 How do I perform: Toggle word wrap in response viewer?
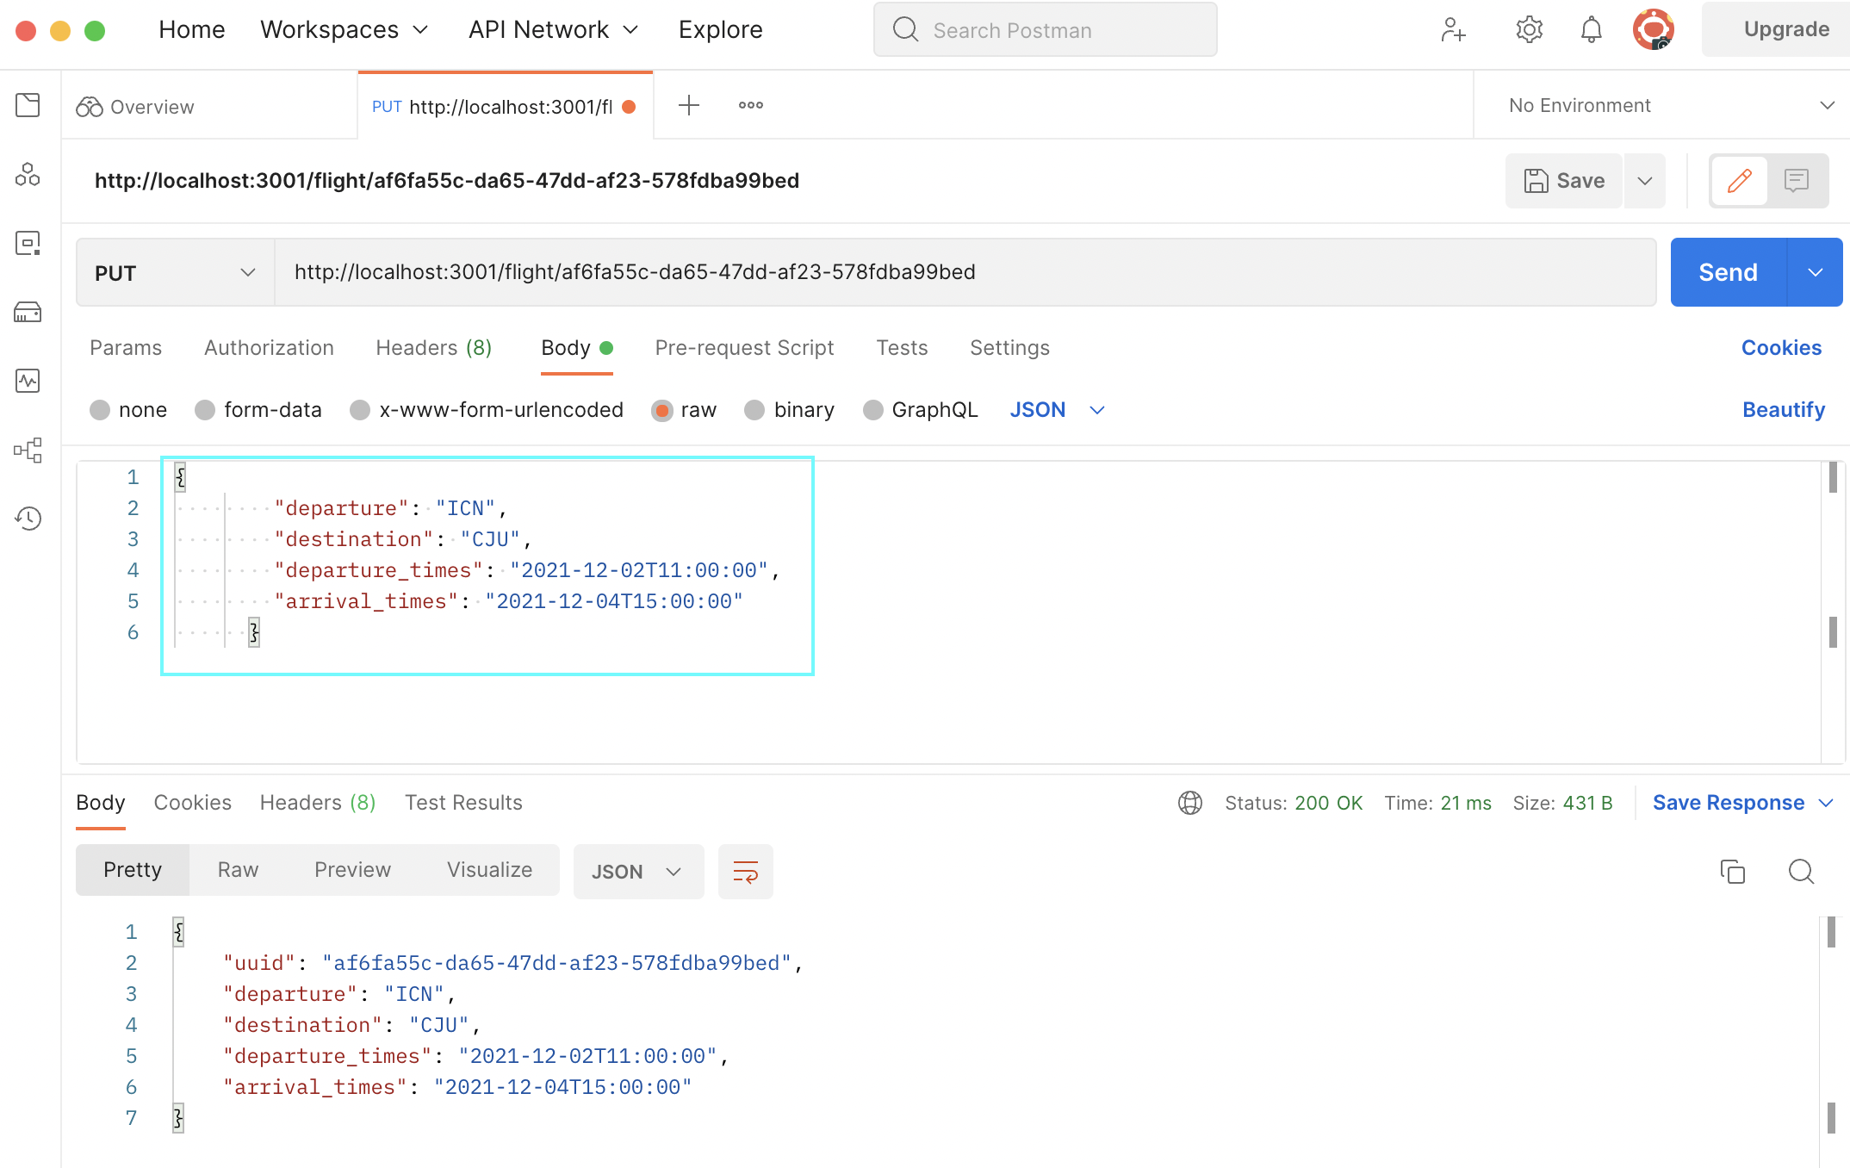click(x=745, y=872)
